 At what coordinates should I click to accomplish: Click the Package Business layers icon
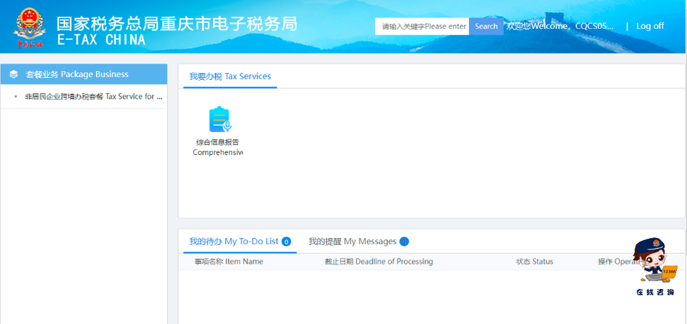[x=14, y=74]
